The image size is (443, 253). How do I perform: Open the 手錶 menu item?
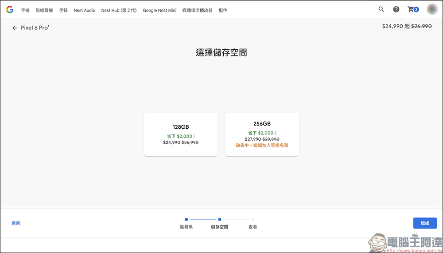point(63,10)
